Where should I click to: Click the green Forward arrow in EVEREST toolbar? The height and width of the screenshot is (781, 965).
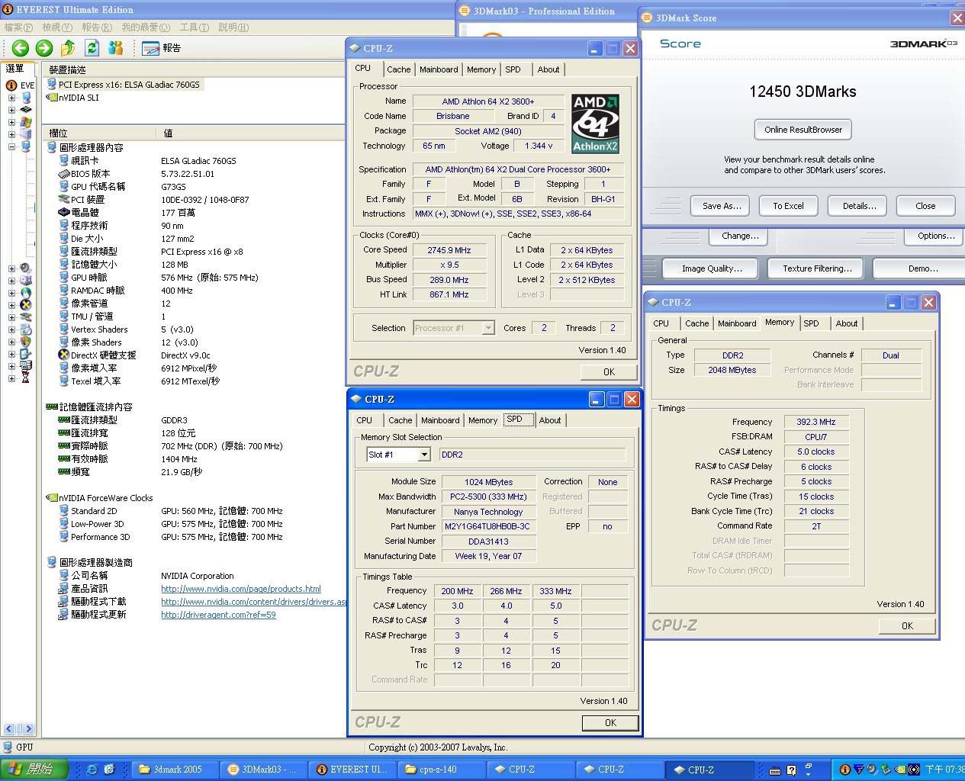(44, 48)
